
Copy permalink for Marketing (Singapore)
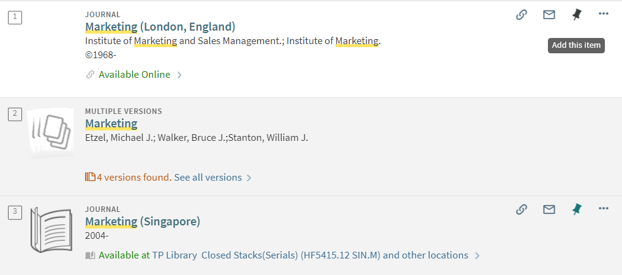[x=521, y=209]
